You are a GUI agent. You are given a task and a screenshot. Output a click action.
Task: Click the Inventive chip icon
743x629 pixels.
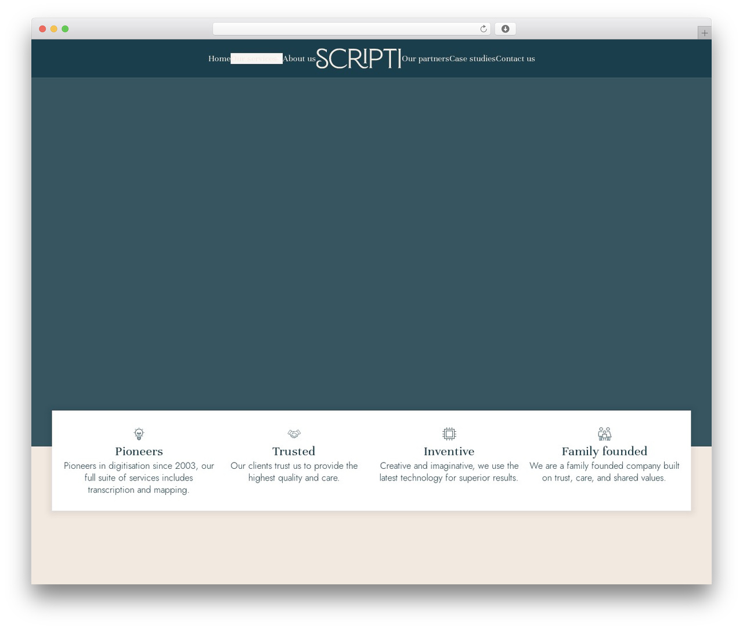[x=449, y=433]
